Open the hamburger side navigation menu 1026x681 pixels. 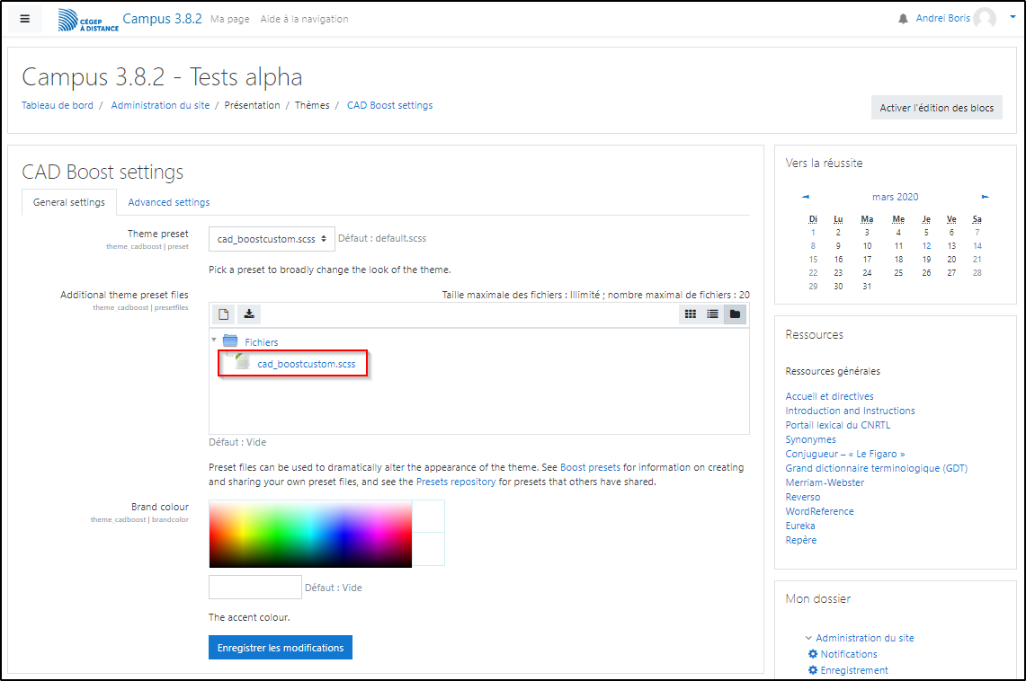tap(25, 19)
